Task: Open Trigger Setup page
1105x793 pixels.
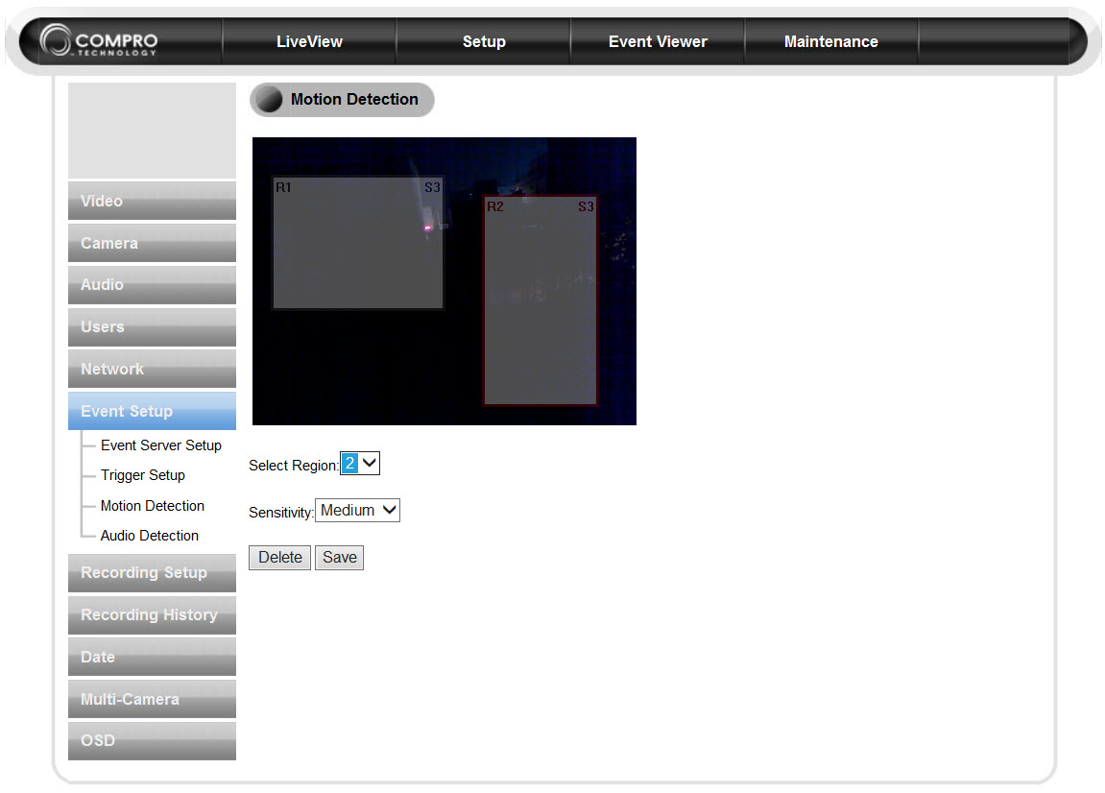Action: click(142, 475)
